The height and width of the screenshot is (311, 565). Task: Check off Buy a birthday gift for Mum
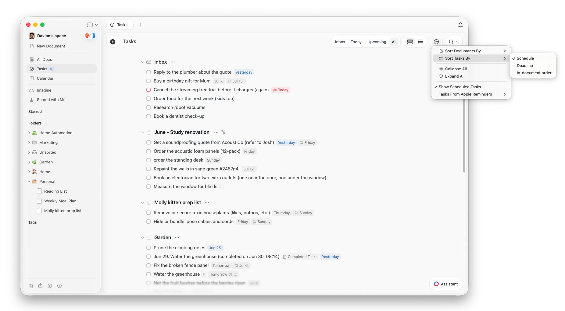(x=148, y=81)
